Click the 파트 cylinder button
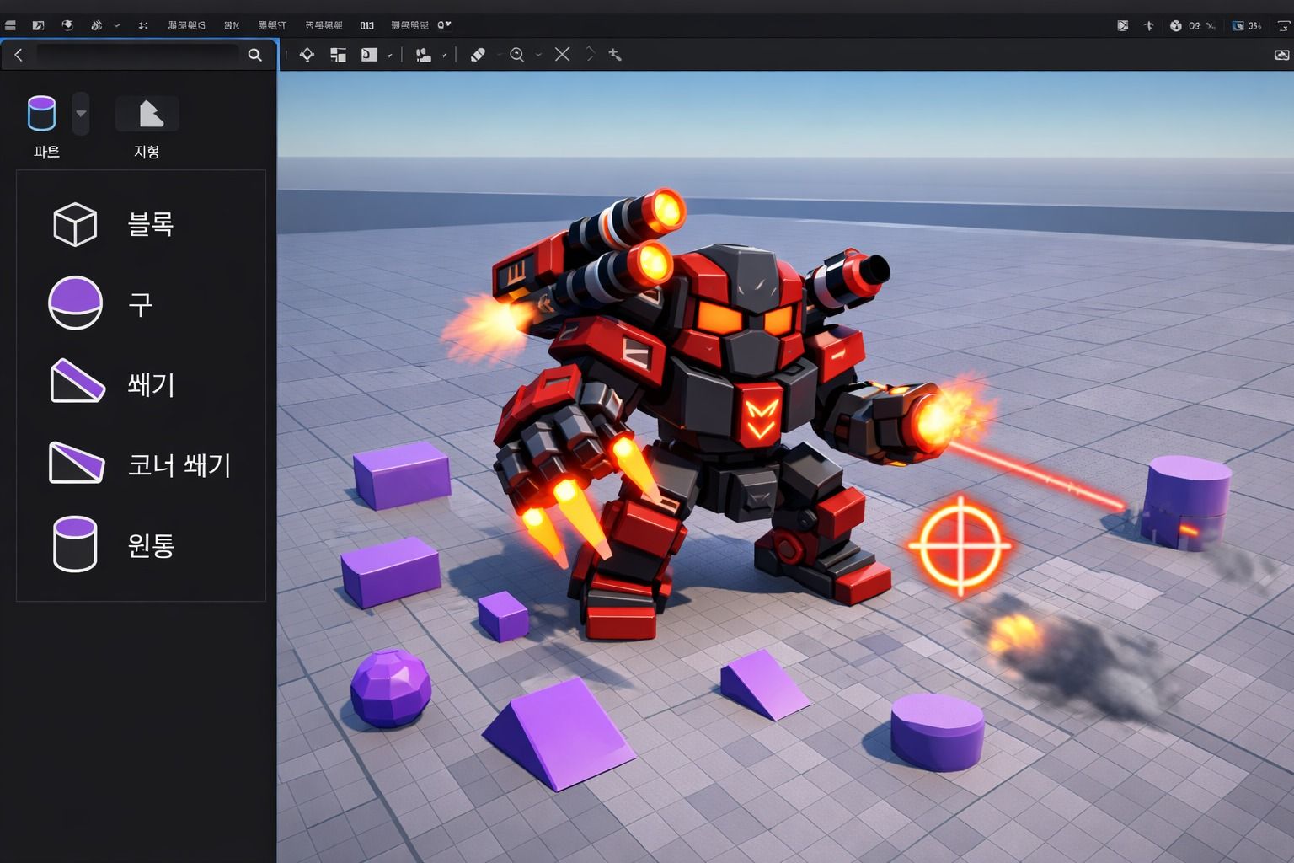 (x=42, y=114)
